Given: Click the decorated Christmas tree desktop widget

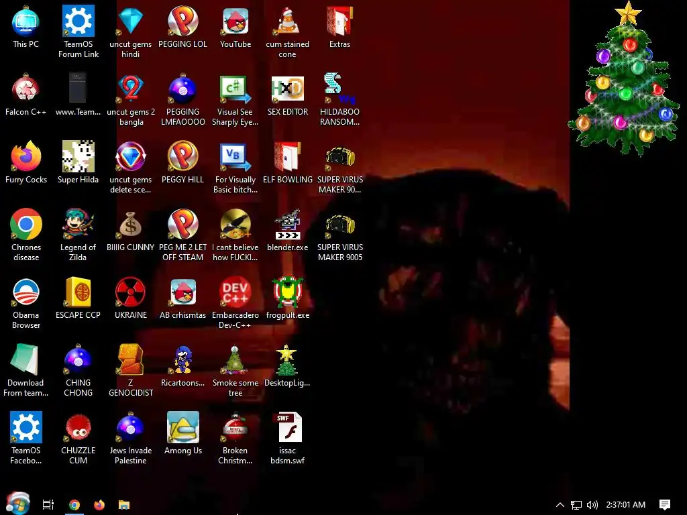Looking at the screenshot, I should click(x=625, y=79).
